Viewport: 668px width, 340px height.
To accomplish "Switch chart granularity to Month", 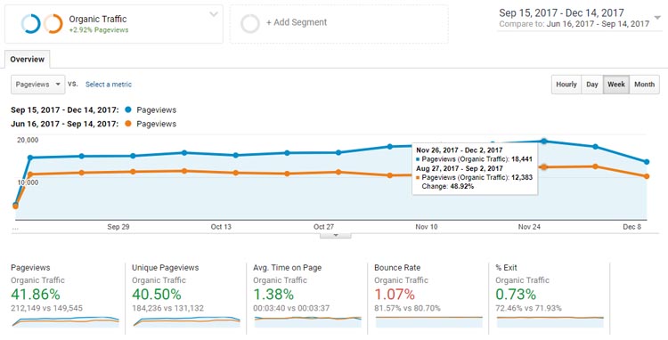I will pyautogui.click(x=644, y=85).
